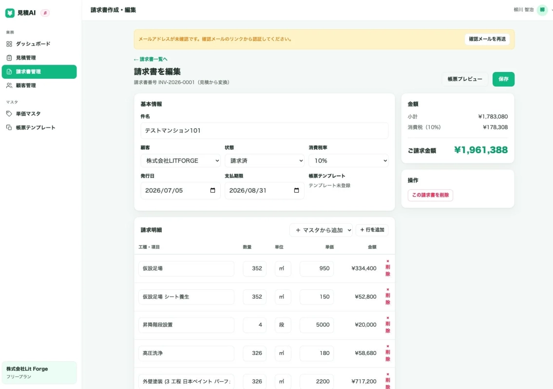Open 帳票プレビュー
553x389 pixels.
click(x=465, y=79)
